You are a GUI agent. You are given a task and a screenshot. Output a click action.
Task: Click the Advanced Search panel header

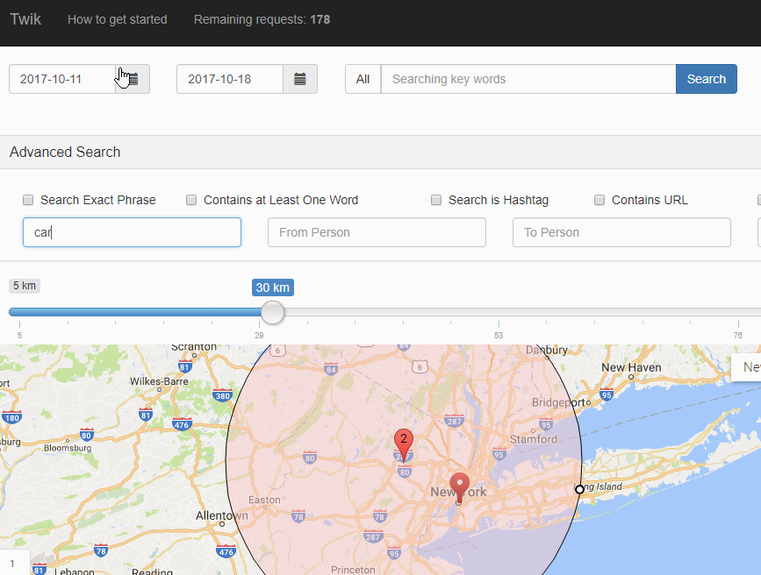[x=381, y=153]
